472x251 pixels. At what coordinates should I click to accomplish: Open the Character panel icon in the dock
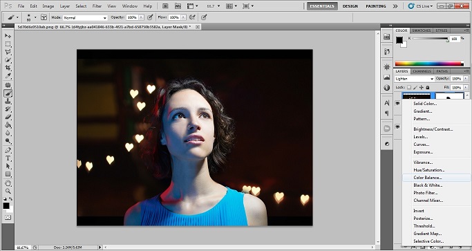pyautogui.click(x=387, y=103)
